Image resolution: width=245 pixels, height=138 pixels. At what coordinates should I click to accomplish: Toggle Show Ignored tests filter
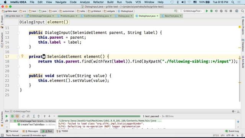point(17,116)
